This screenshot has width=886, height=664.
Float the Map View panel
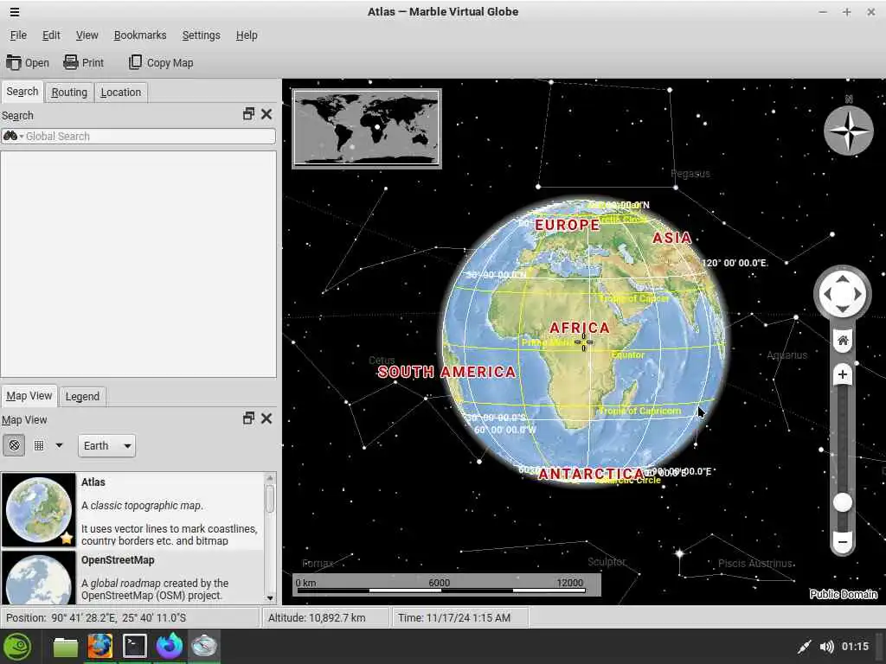click(x=248, y=418)
